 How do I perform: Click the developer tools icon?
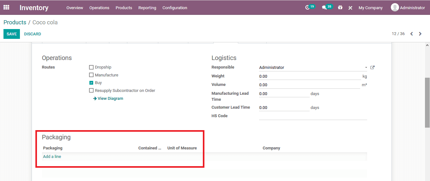pos(350,8)
